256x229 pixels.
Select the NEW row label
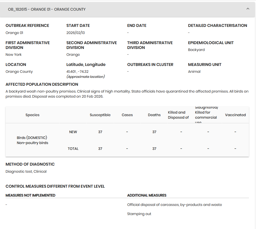73,132
